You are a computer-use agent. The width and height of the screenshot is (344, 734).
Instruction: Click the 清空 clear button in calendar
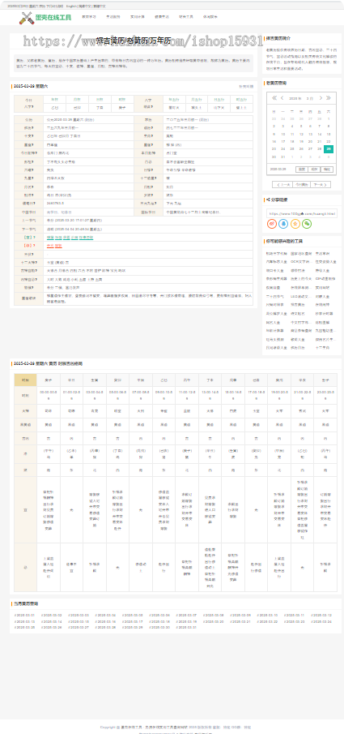point(301,169)
